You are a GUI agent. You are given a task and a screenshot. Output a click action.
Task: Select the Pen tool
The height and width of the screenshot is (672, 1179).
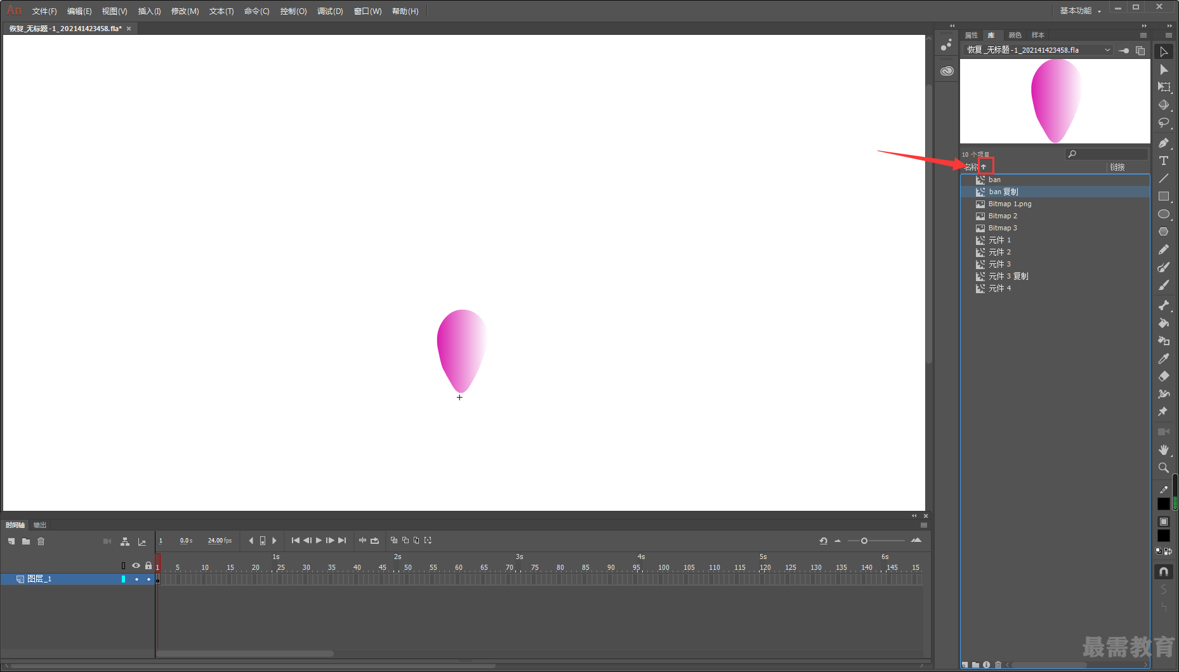point(1164,143)
